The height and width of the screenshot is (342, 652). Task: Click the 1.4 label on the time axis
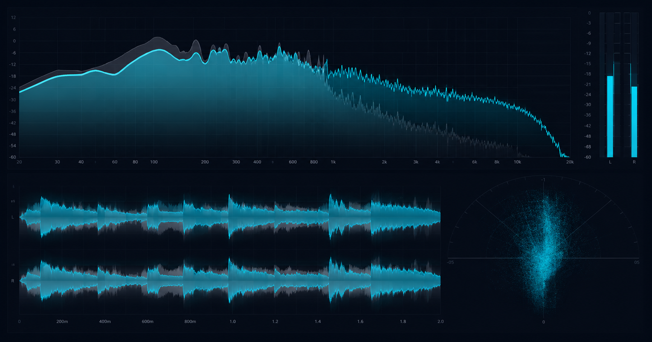coord(318,322)
